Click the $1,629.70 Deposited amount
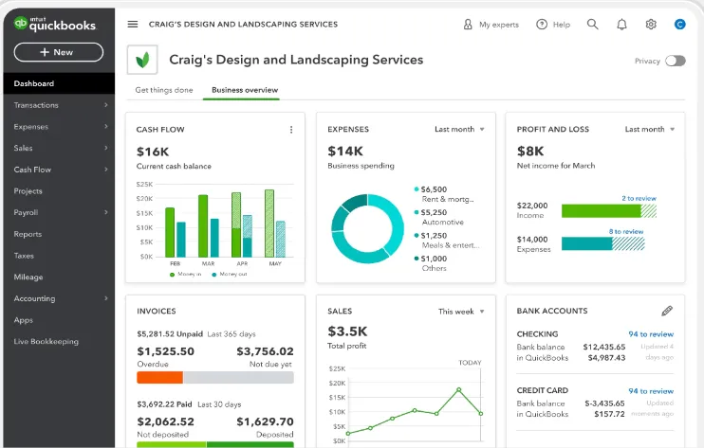The image size is (704, 448). (x=265, y=421)
